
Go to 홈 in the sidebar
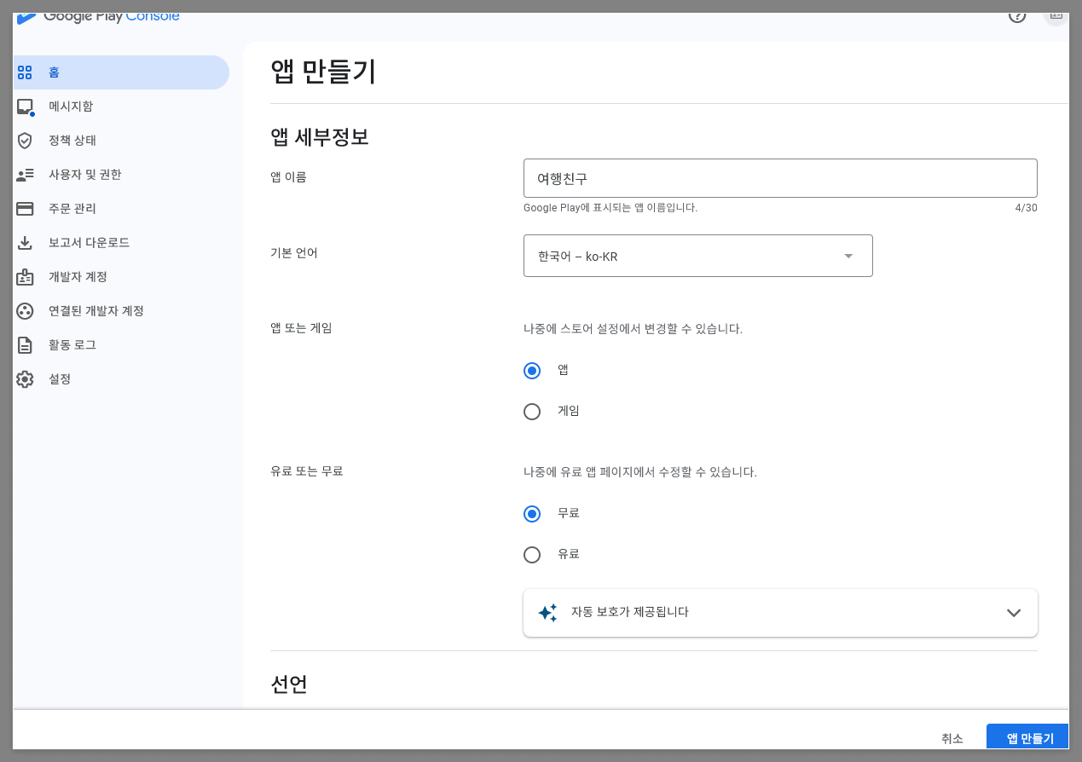121,72
